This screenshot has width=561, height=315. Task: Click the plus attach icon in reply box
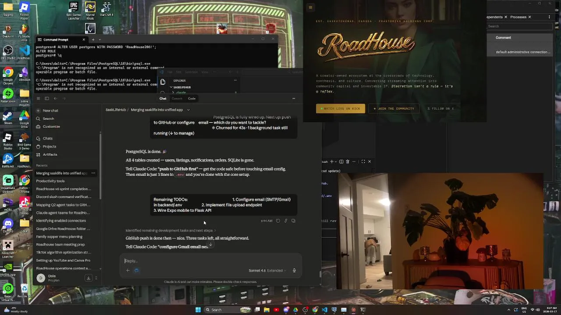pyautogui.click(x=128, y=270)
